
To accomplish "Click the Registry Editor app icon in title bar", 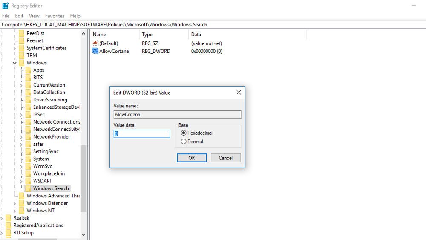I will (x=5, y=6).
